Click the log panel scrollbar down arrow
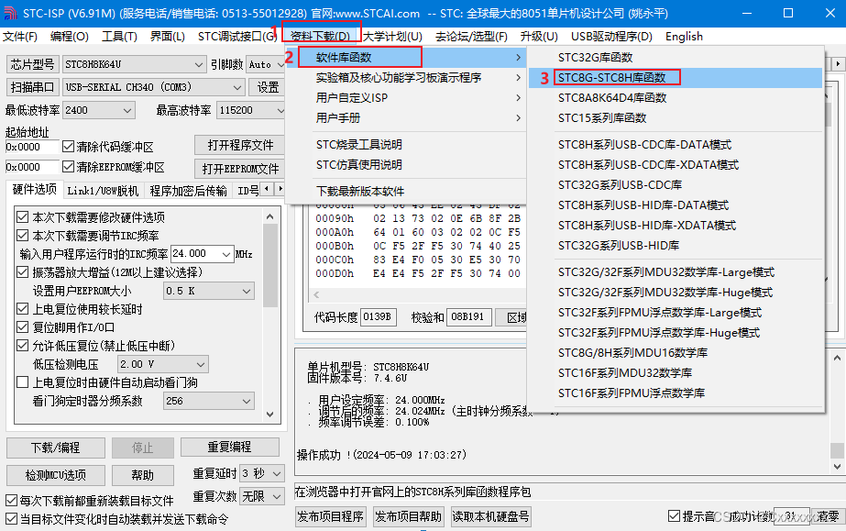 [837, 466]
